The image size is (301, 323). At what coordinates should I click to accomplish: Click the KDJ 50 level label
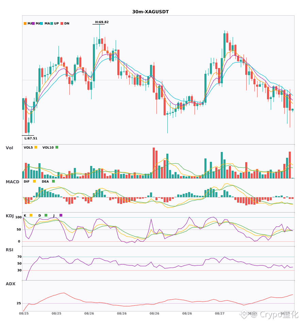tap(19, 230)
